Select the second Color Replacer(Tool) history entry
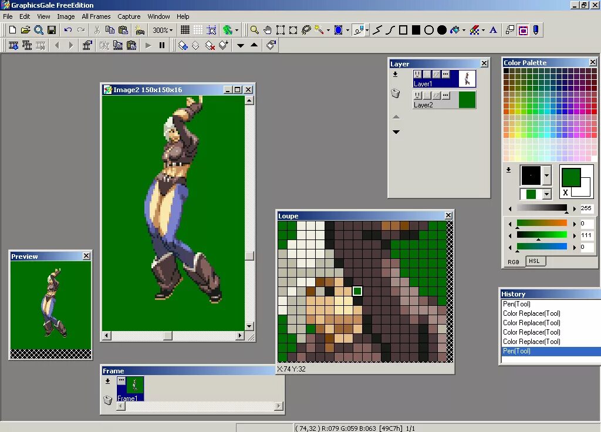 click(x=531, y=323)
